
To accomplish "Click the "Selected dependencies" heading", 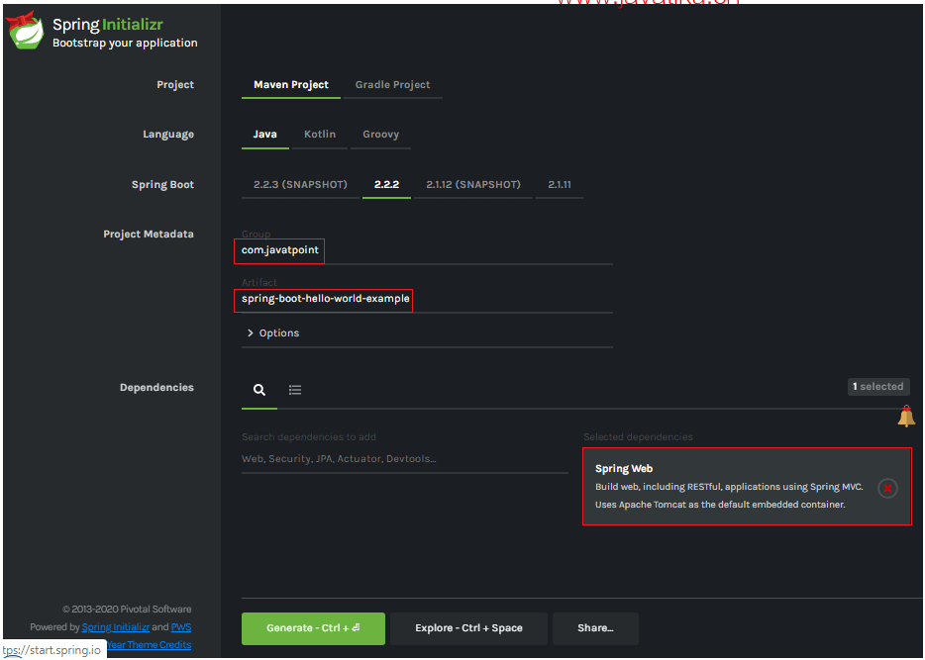I will click(x=639, y=436).
